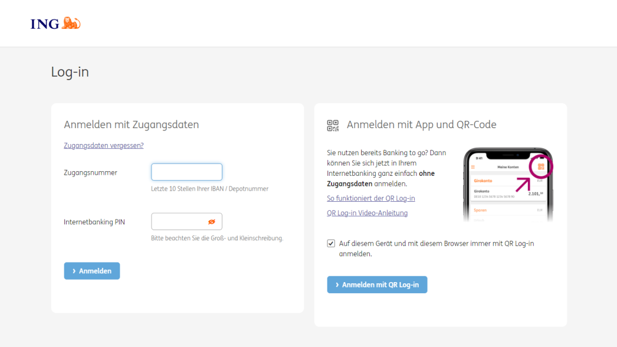This screenshot has height=347, width=617.
Task: Open the QR Log-in Video-Anleitung link
Action: click(367, 212)
